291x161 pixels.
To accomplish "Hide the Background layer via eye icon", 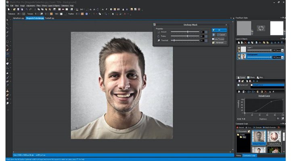I will [239, 55].
